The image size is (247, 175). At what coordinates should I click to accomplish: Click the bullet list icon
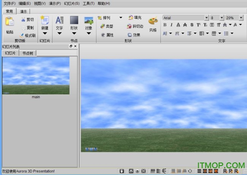[226, 33]
